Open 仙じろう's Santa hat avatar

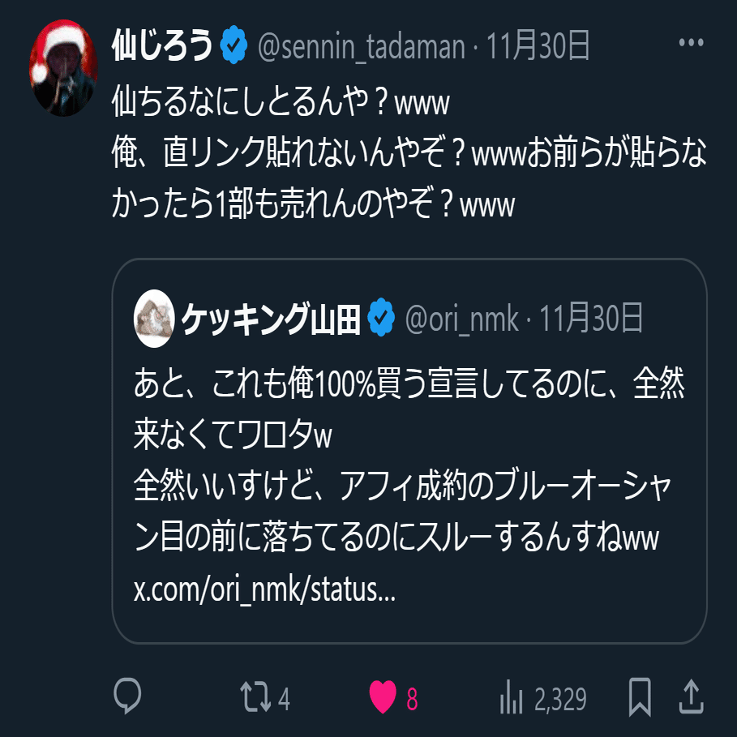pos(63,68)
